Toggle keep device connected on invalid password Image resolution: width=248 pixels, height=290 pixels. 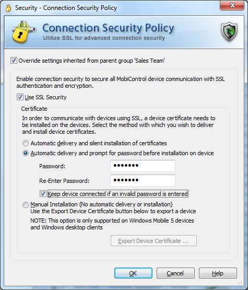(x=43, y=194)
